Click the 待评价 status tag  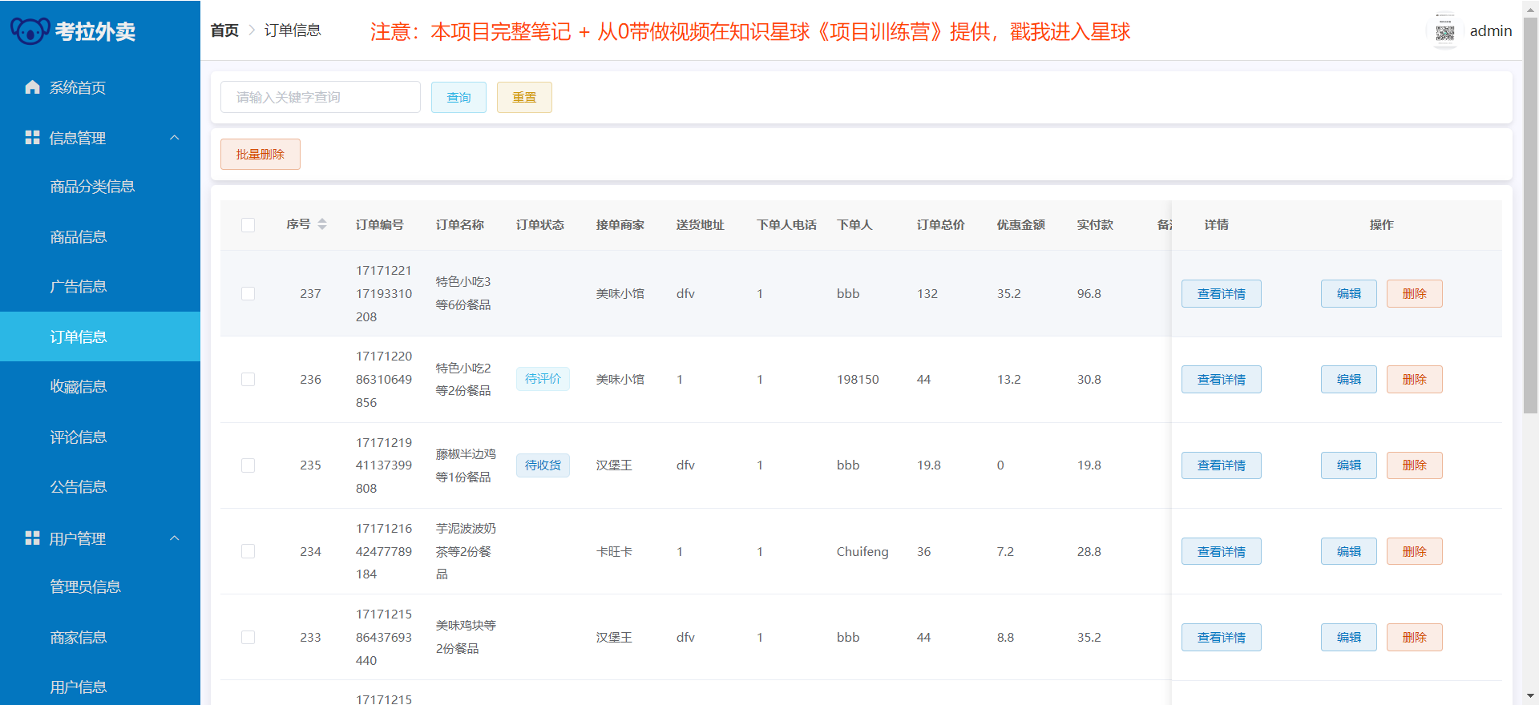pyautogui.click(x=543, y=379)
